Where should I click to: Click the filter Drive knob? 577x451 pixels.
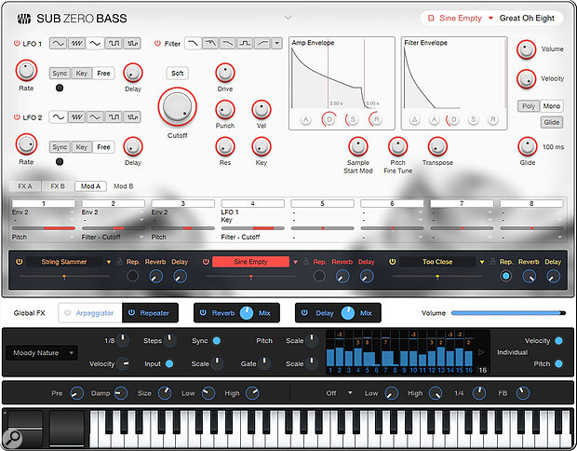225,73
